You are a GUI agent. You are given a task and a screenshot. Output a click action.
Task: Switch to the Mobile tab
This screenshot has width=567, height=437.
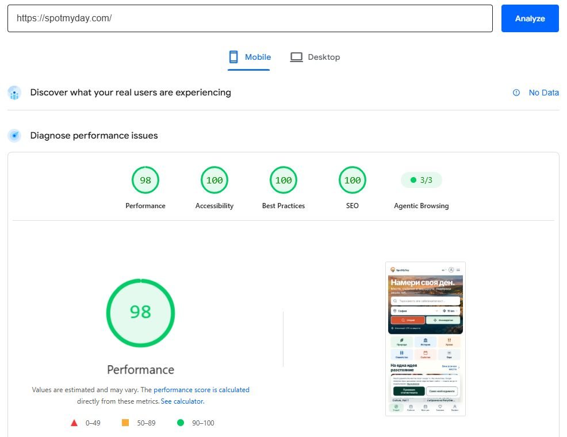(249, 57)
